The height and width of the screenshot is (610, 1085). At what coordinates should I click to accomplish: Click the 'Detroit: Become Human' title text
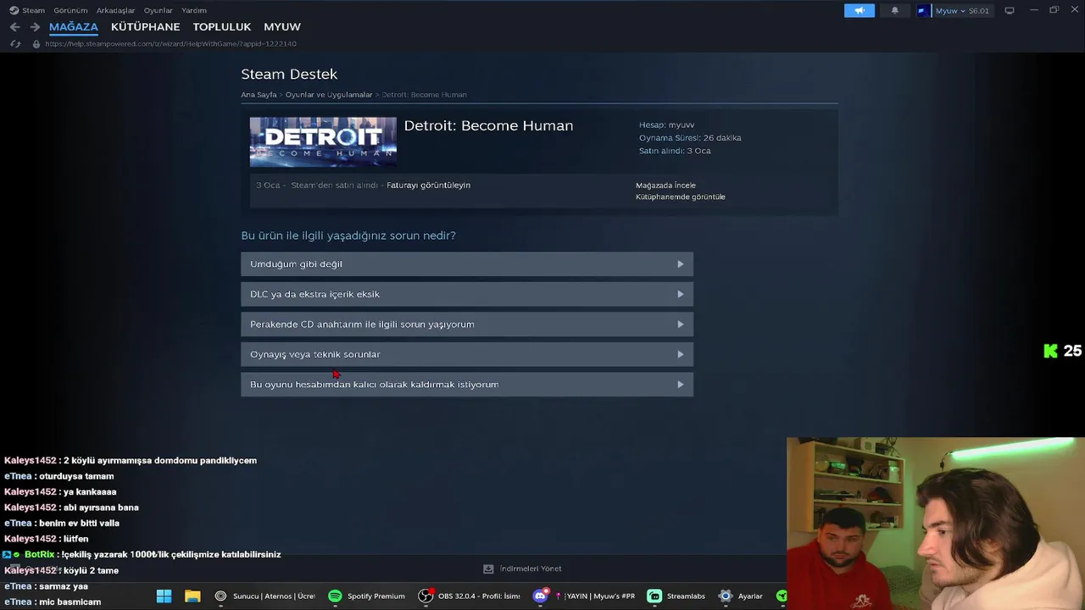pos(488,125)
